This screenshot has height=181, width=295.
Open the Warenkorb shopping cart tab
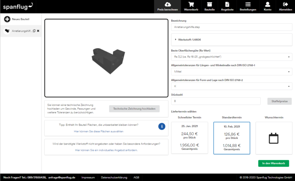pyautogui.click(x=191, y=7)
